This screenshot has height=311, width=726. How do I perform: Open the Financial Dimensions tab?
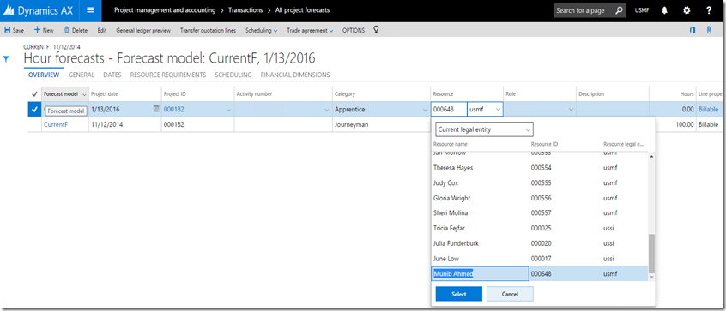295,75
